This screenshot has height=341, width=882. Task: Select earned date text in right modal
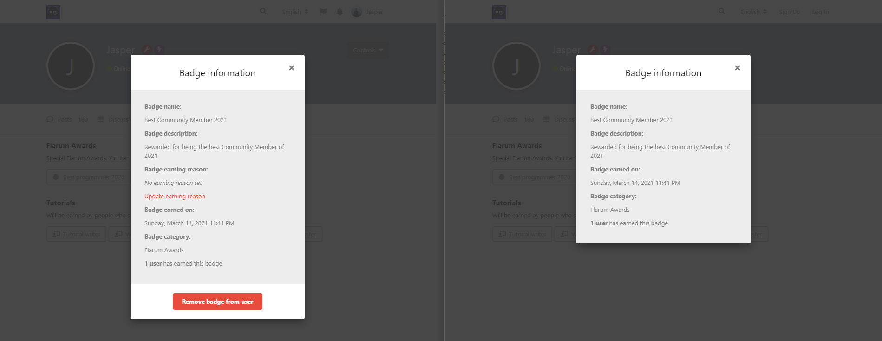pyautogui.click(x=635, y=183)
